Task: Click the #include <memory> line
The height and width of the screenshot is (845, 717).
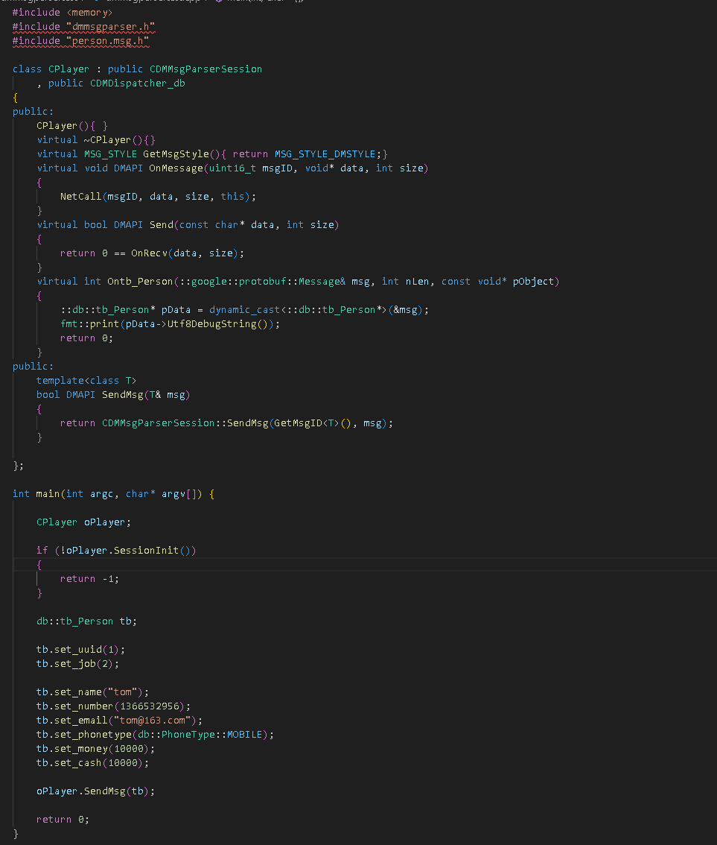Action: [63, 13]
